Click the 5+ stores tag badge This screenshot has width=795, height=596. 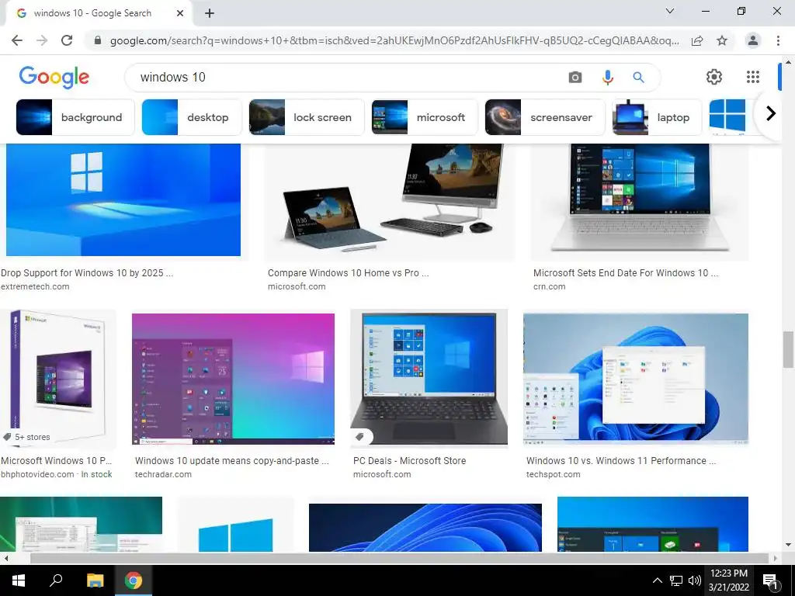[x=26, y=437]
